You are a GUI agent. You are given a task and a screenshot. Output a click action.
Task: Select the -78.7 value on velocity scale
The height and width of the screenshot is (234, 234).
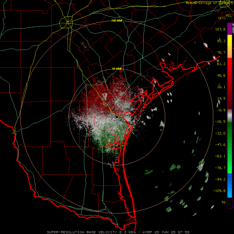point(220,168)
